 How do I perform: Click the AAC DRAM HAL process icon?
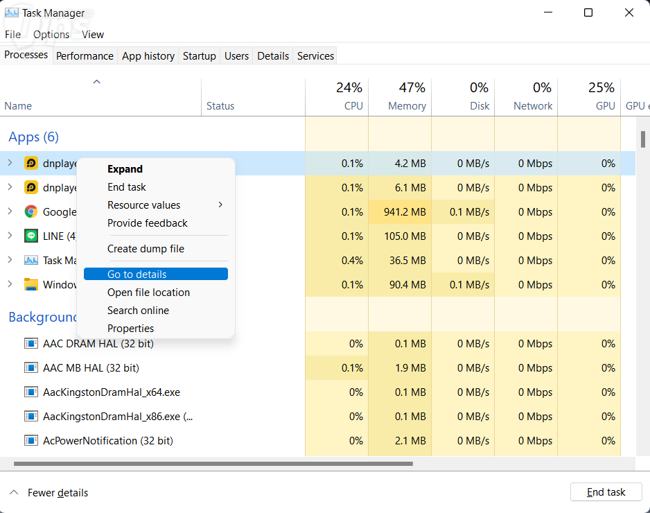(30, 344)
